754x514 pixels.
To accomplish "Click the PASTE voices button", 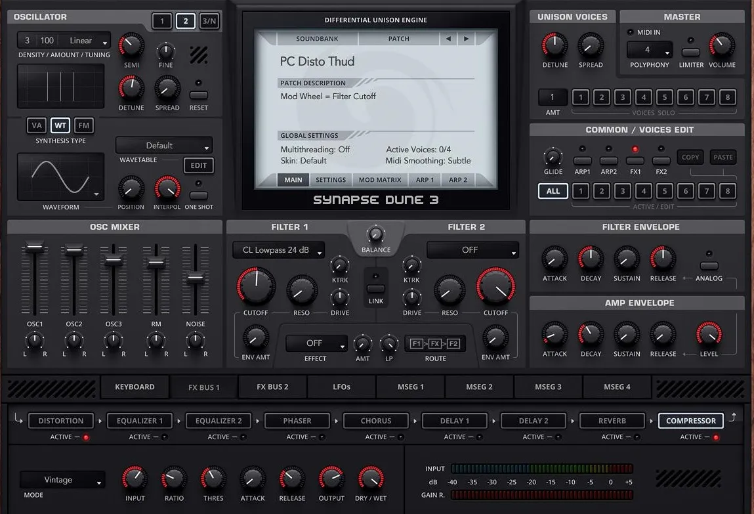I will click(723, 158).
